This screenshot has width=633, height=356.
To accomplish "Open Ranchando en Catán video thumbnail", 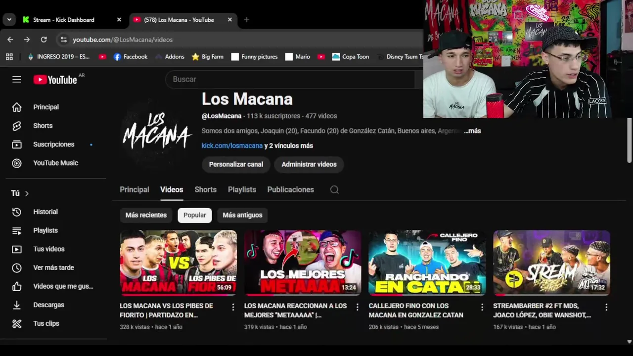I will click(427, 263).
